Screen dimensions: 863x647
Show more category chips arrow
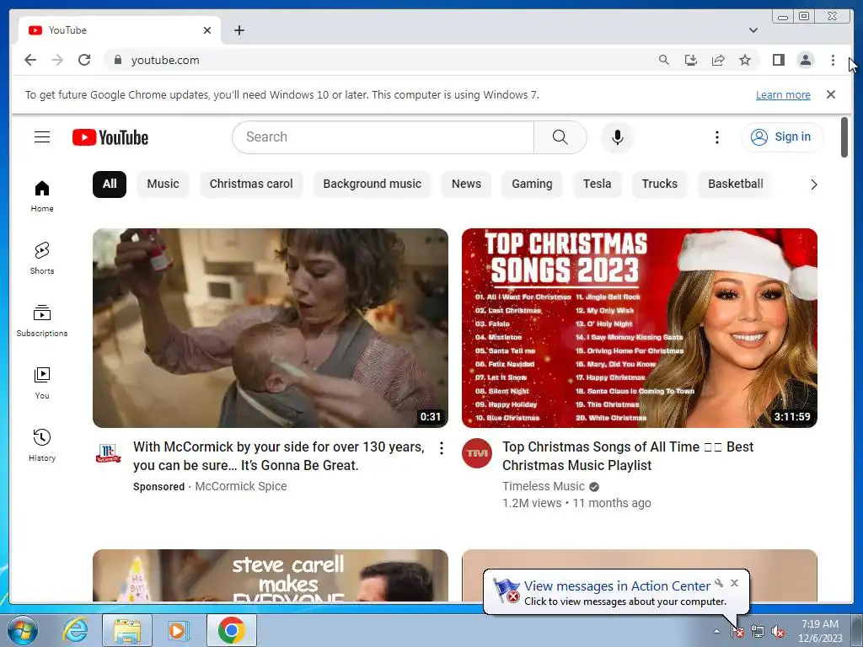click(813, 184)
